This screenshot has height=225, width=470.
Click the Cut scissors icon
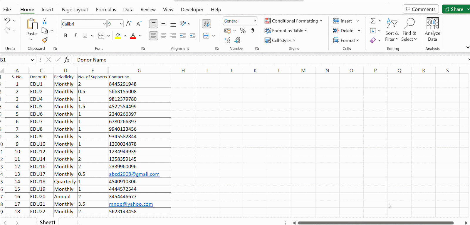pos(45,21)
